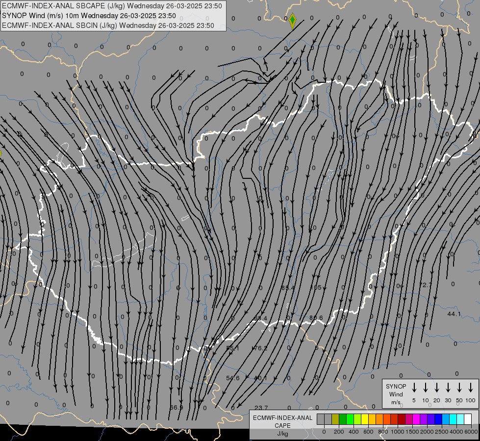
Task: Pick the yellow-green CAPE swatch after 400
Action: (357, 419)
